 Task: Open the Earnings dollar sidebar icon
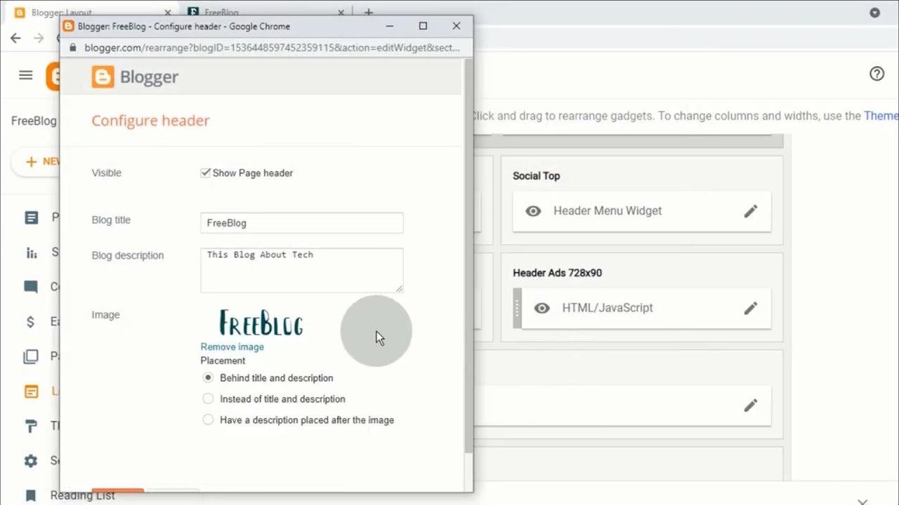click(x=30, y=322)
